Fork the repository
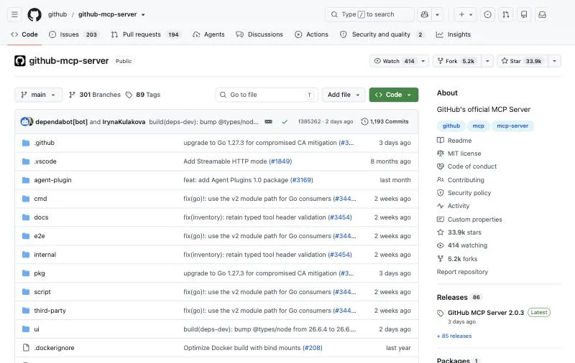This screenshot has width=575, height=363. tap(457, 61)
